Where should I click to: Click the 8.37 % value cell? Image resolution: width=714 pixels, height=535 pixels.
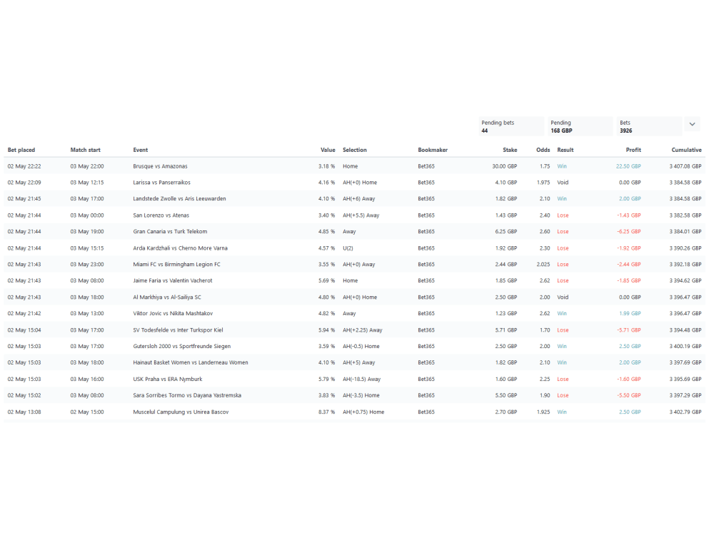(327, 412)
